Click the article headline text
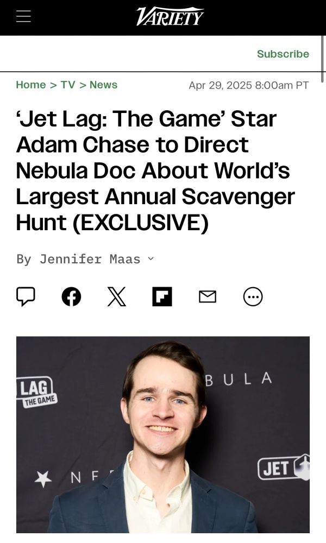Viewport: 326px width, 543px height. tap(155, 171)
